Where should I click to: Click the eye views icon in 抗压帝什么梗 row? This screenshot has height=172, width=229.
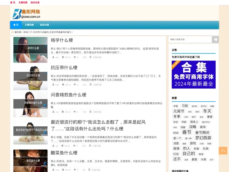click(75, 84)
